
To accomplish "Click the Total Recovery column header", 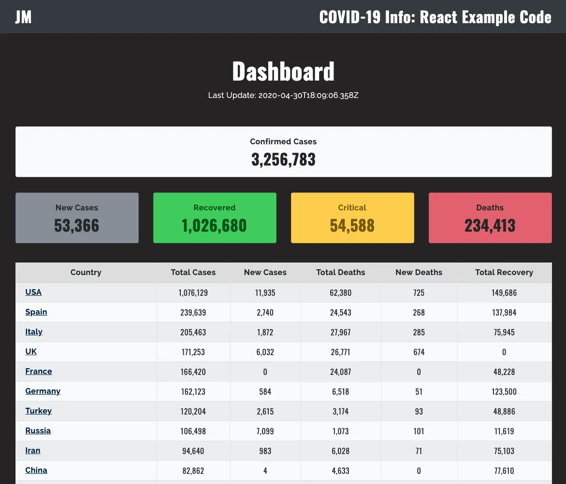I will pyautogui.click(x=504, y=272).
